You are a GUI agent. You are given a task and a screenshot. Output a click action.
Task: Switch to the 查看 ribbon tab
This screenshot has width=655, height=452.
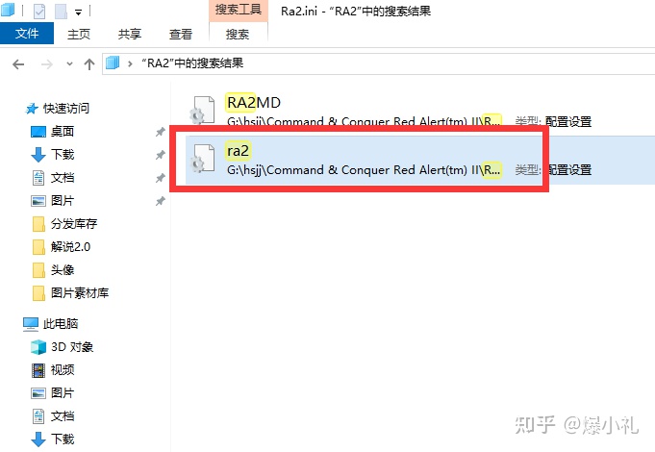pos(181,34)
